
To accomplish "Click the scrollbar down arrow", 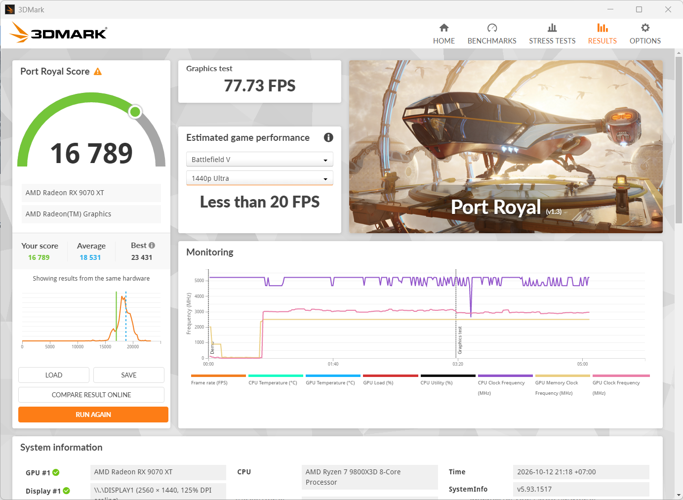I will point(679,495).
